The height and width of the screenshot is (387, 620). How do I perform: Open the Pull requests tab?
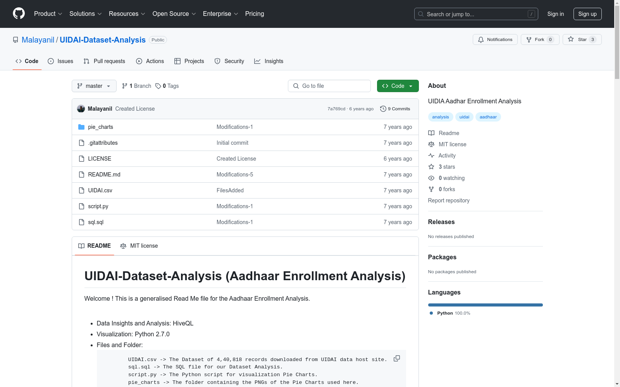coord(104,61)
